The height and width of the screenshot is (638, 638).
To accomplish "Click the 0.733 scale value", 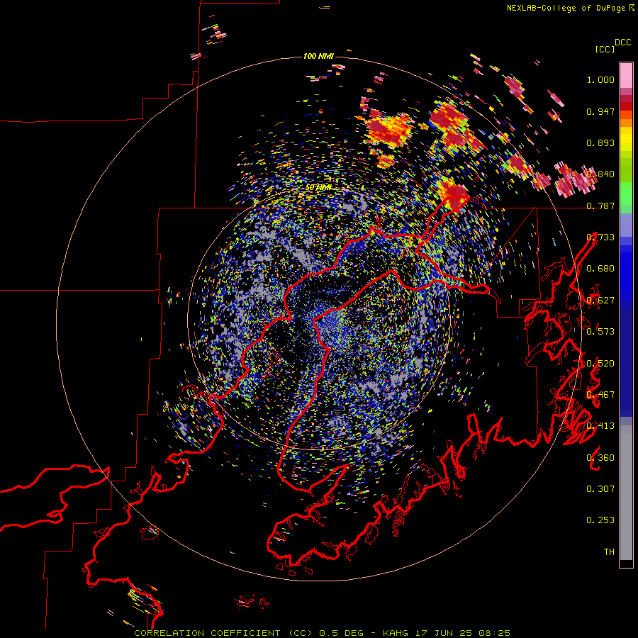I will (x=600, y=237).
